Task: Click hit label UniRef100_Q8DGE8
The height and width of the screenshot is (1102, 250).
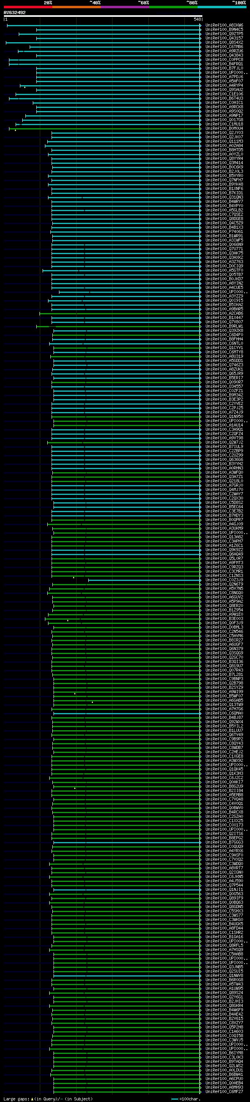Action: (224, 219)
